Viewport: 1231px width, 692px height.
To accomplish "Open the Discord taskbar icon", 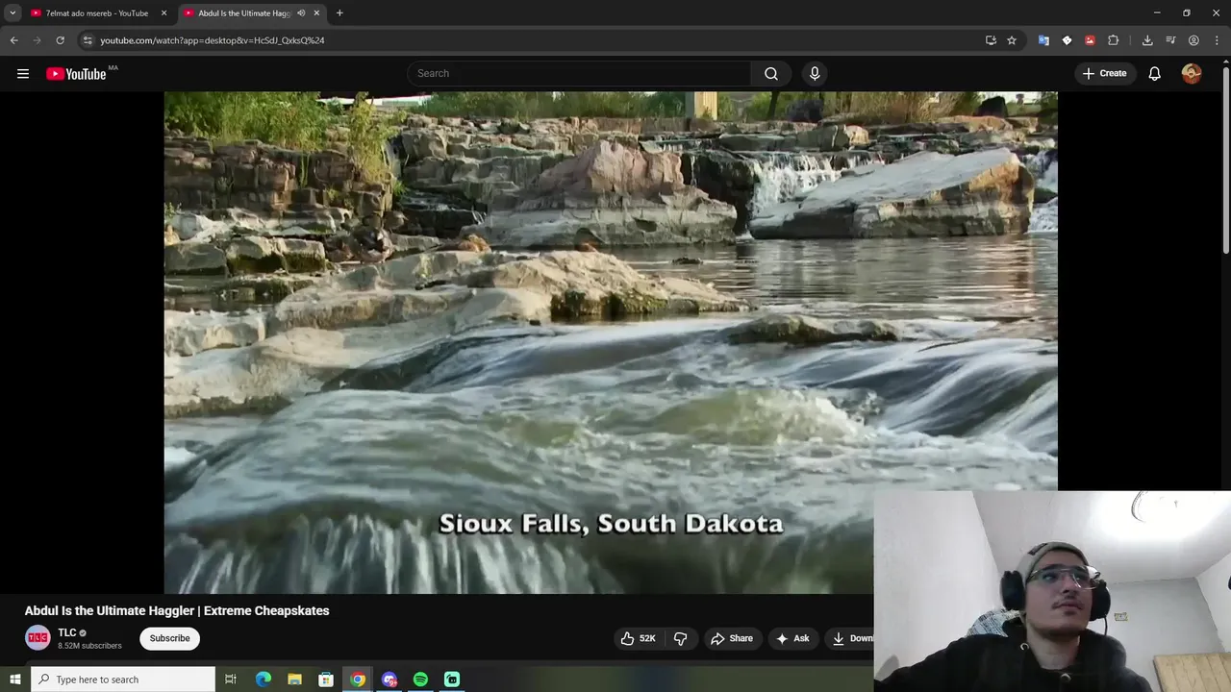I will [x=389, y=680].
